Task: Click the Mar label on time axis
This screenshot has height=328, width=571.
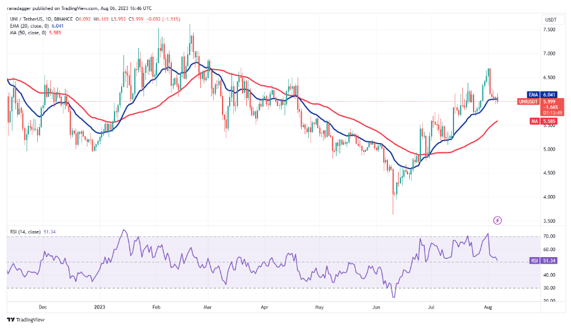Action: (x=208, y=307)
